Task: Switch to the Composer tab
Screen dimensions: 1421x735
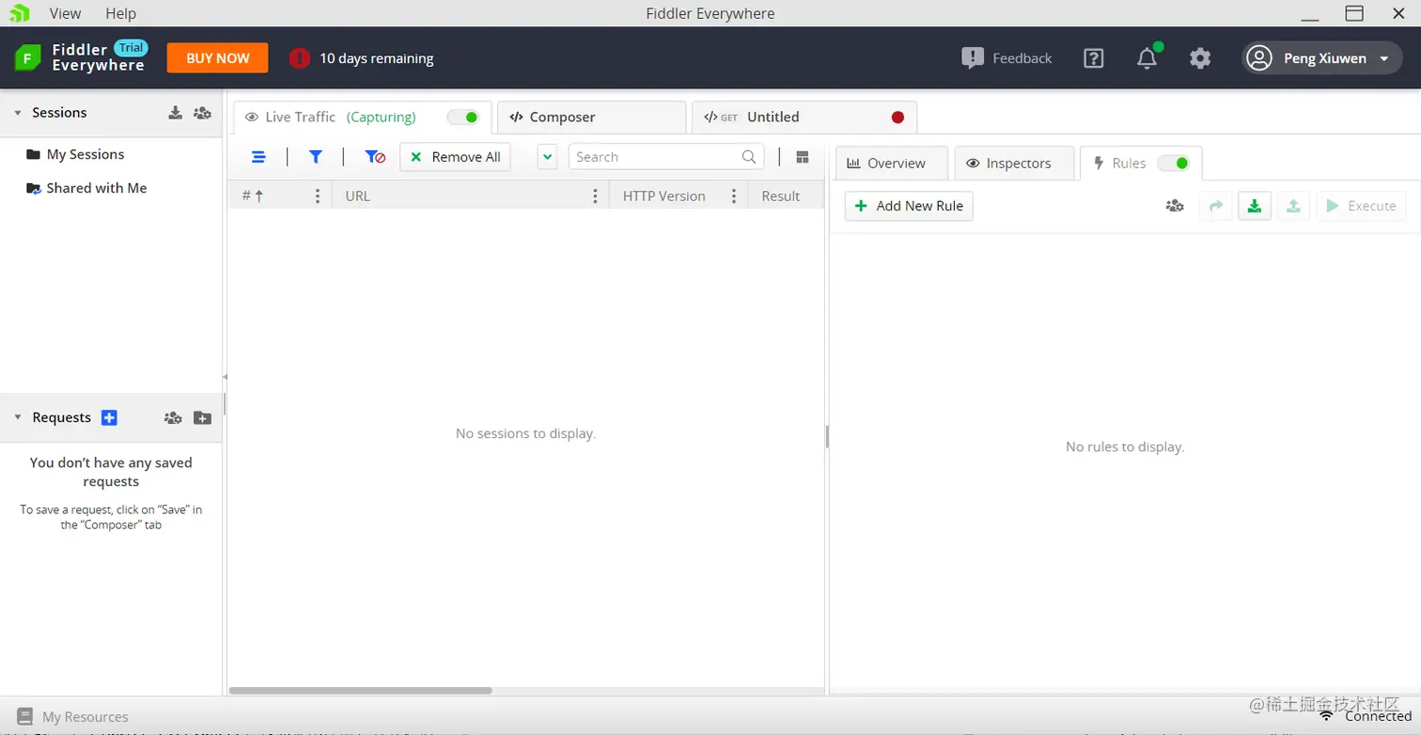Action: click(x=591, y=117)
